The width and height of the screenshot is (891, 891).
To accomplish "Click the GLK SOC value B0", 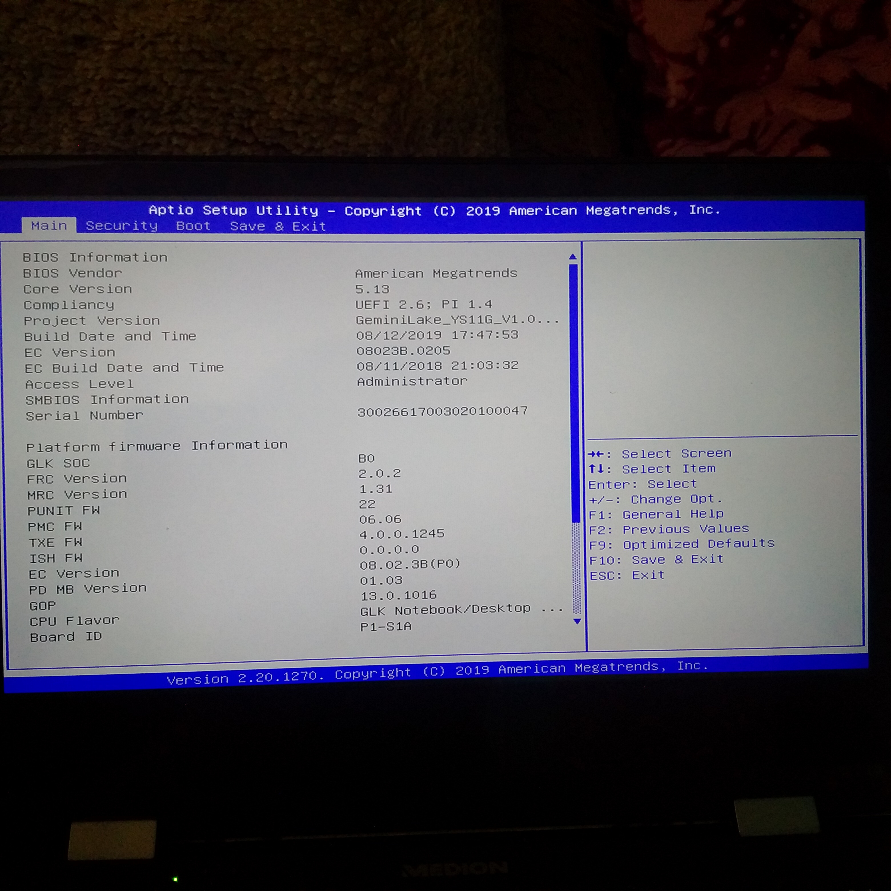I will tap(367, 458).
